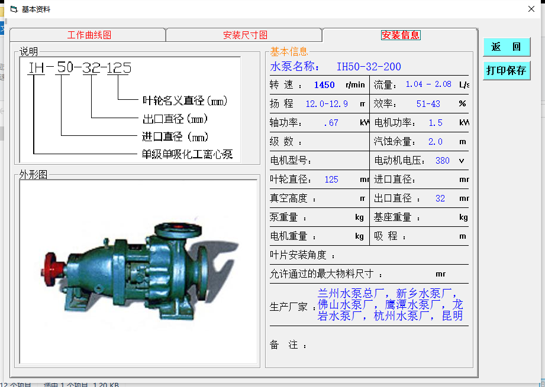Click the 级数 label

[286, 142]
